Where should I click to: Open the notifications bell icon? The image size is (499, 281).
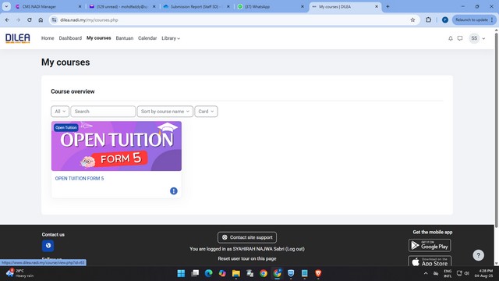click(x=451, y=38)
